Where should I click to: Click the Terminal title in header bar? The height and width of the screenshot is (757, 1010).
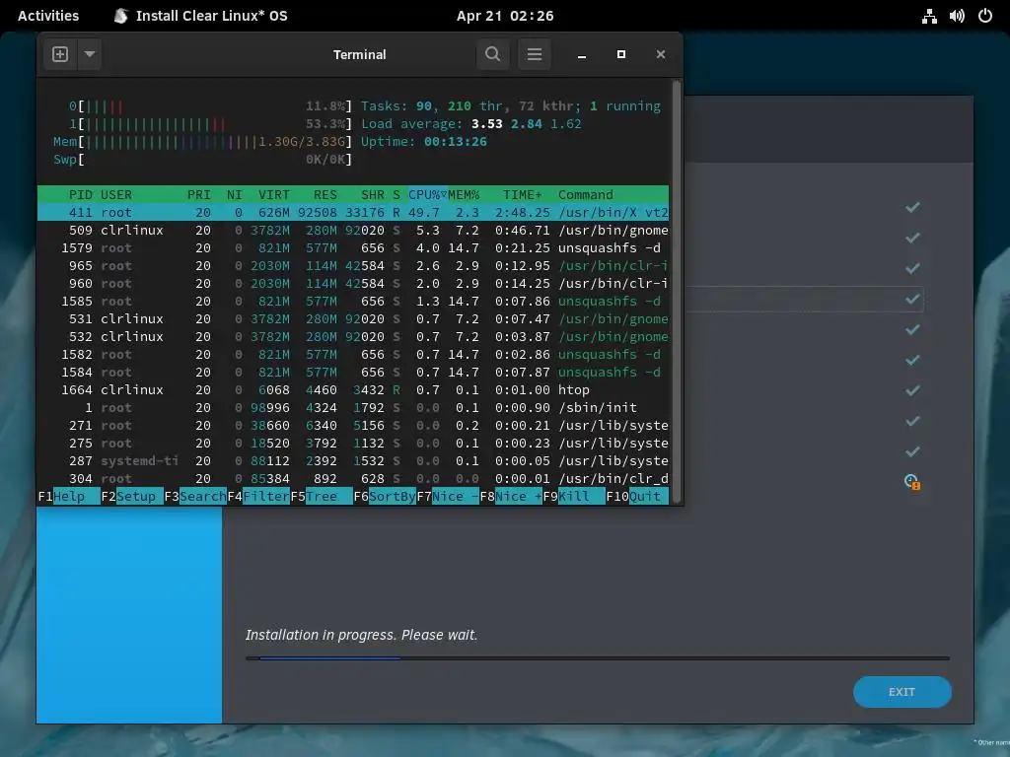tap(359, 55)
